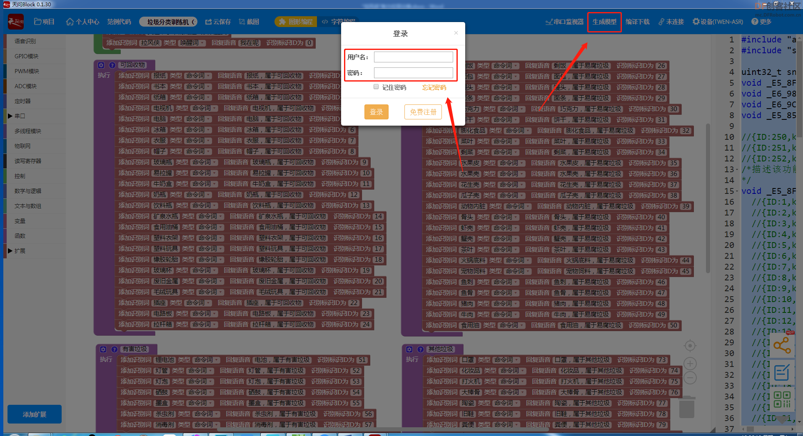The image size is (803, 436).
Task: Expand the 串口 category arrow
Action: 10,116
